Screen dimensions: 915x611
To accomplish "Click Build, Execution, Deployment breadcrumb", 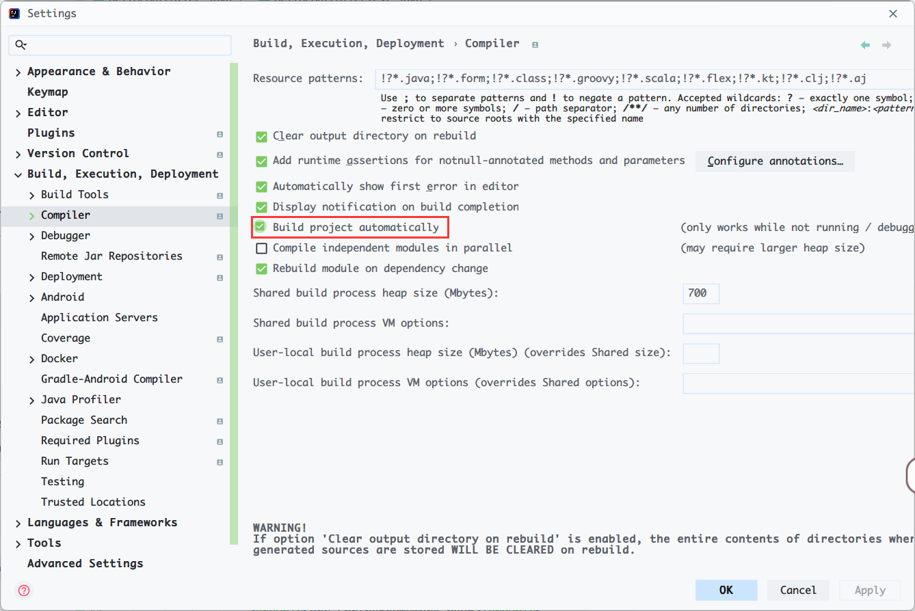I will [349, 43].
